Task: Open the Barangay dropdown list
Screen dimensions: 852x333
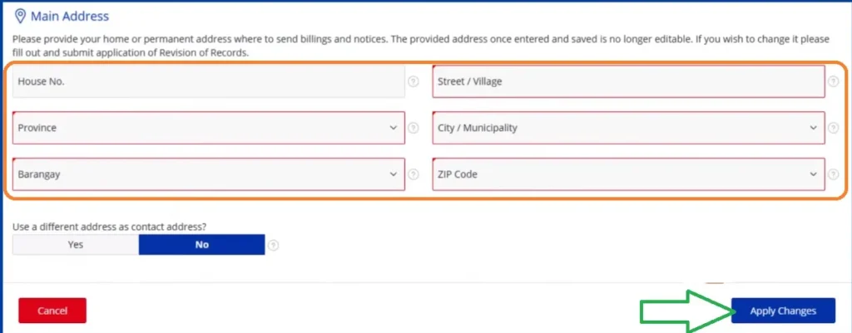Action: point(208,175)
